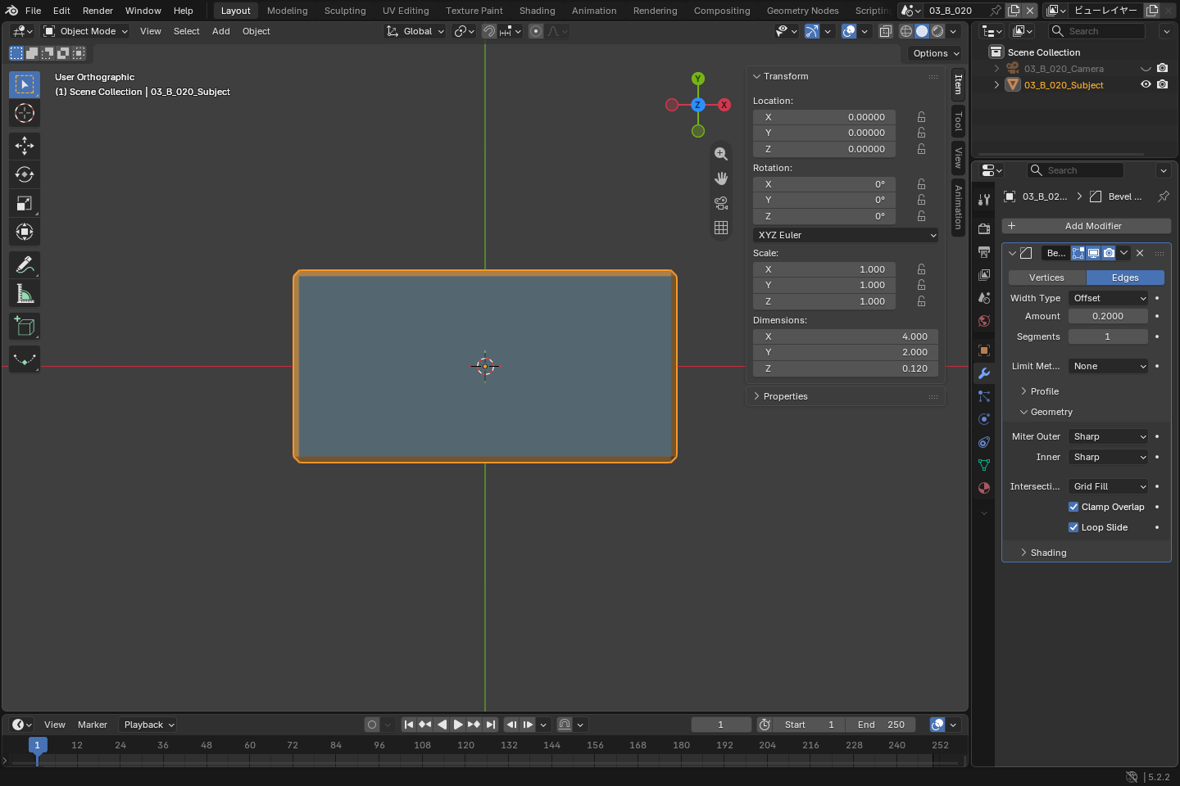Open the Physics properties tab icon

pyautogui.click(x=984, y=419)
